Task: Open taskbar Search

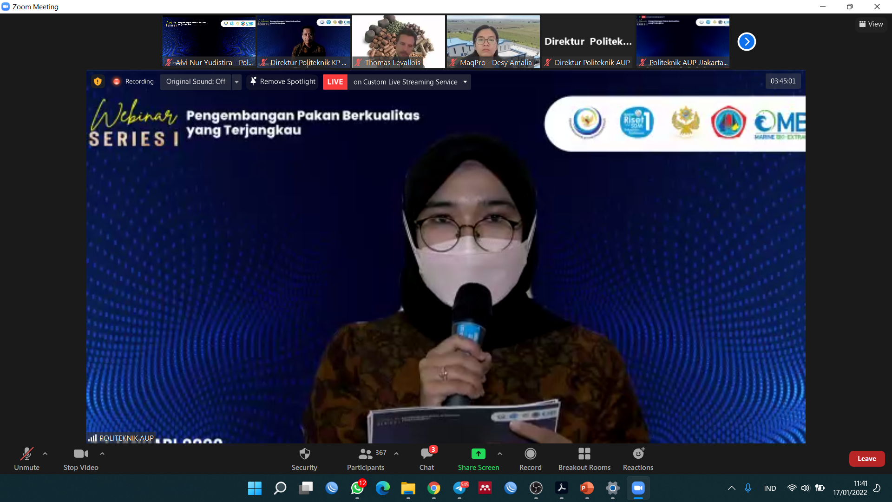Action: pyautogui.click(x=280, y=488)
